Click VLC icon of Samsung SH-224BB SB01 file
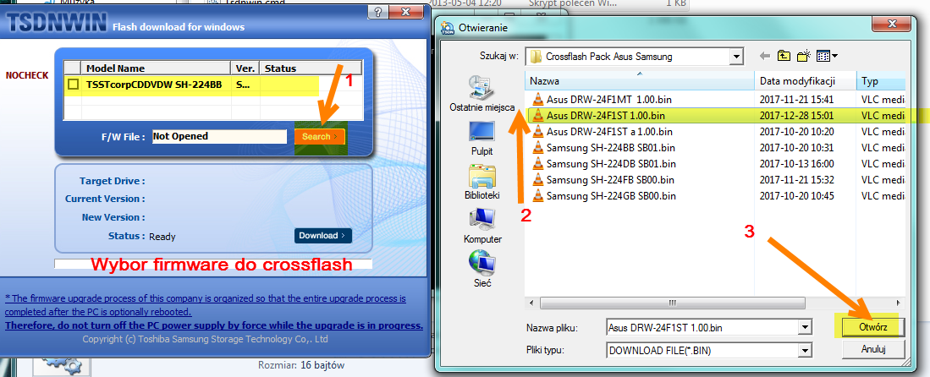The image size is (930, 377). point(537,147)
